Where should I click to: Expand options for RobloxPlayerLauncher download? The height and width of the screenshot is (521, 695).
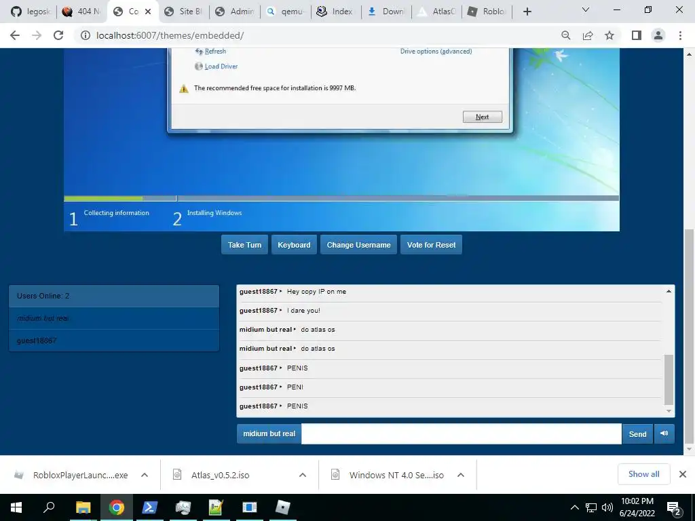[x=145, y=475]
